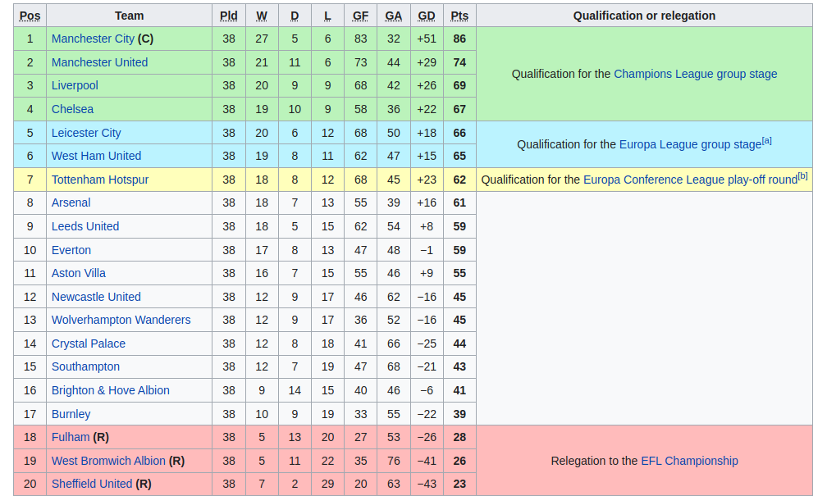Open the Liverpool team link
Screen dimensions: 827x496
(x=75, y=85)
